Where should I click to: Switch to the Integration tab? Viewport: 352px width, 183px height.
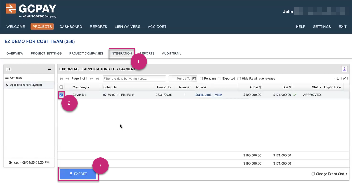[121, 53]
